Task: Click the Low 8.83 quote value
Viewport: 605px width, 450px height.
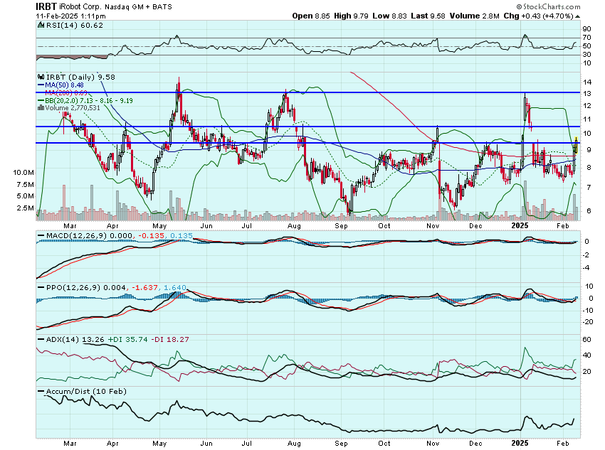Action: pyautogui.click(x=389, y=16)
